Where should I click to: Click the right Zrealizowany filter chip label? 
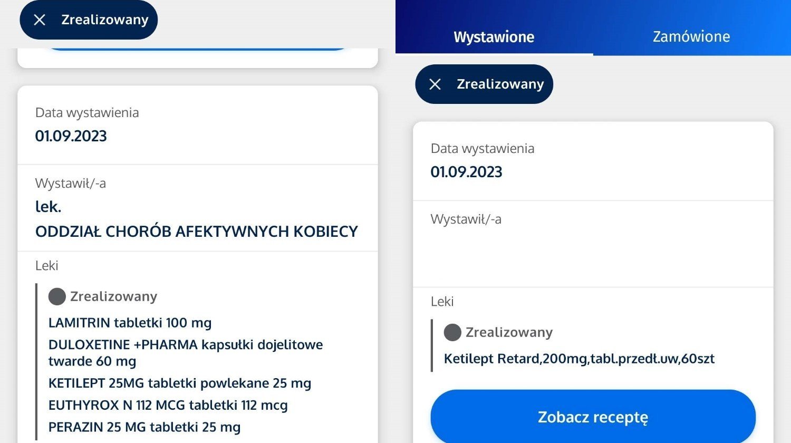[500, 84]
